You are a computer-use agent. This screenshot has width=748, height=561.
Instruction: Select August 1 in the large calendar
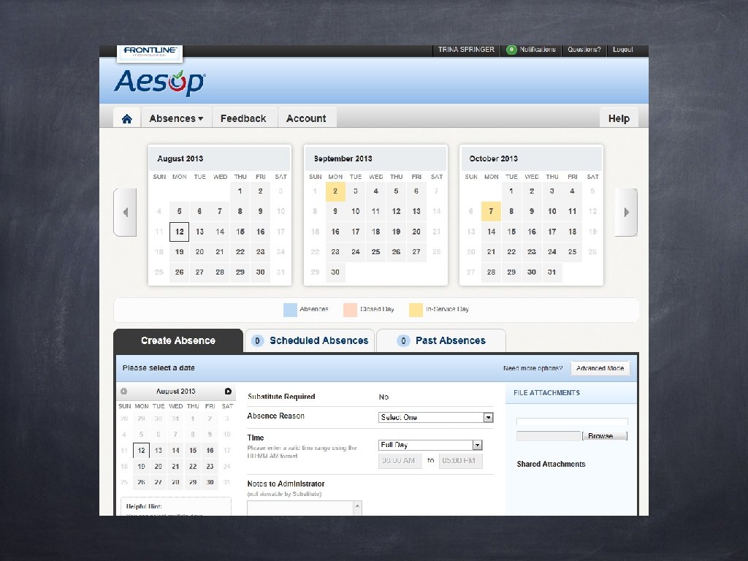pyautogui.click(x=240, y=191)
